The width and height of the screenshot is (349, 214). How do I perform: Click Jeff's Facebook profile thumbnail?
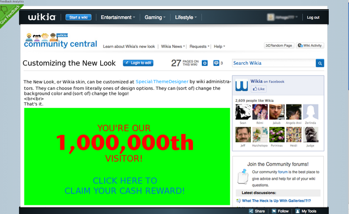click(243, 134)
